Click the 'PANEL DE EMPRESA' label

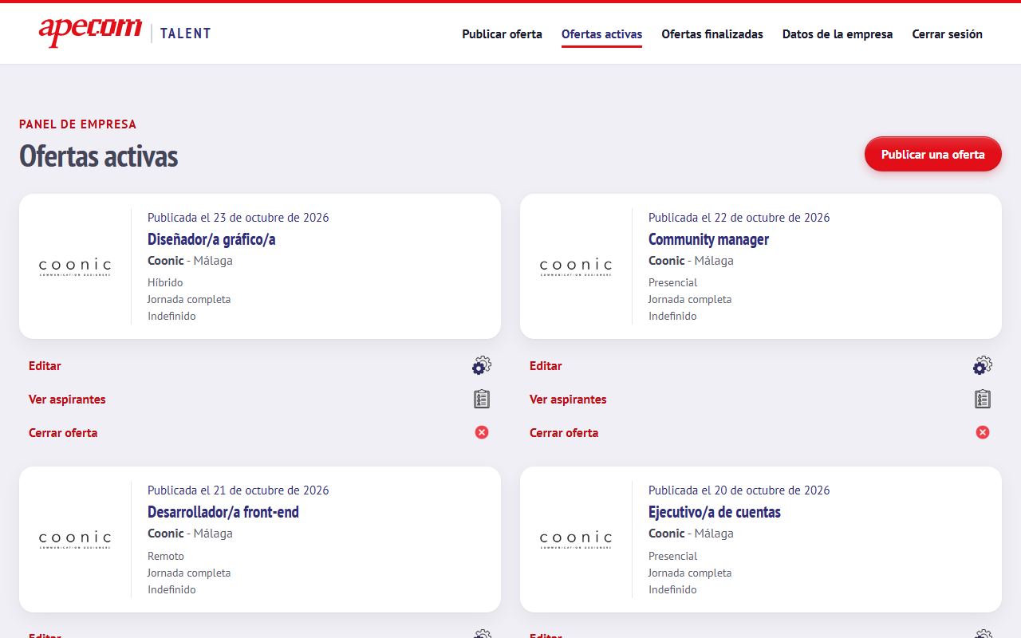77,124
